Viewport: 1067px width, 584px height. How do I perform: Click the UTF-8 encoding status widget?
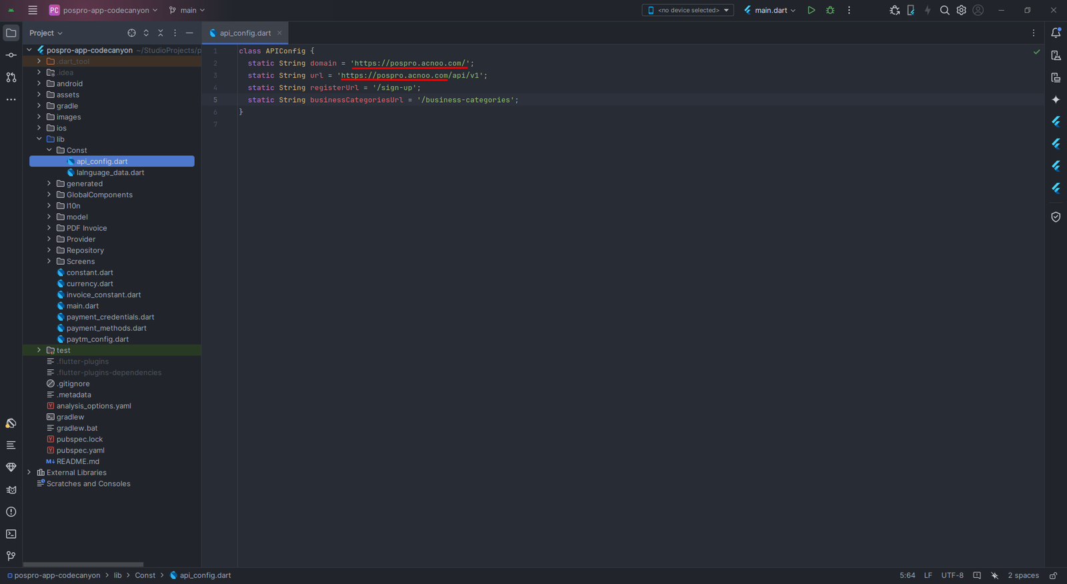coord(952,575)
